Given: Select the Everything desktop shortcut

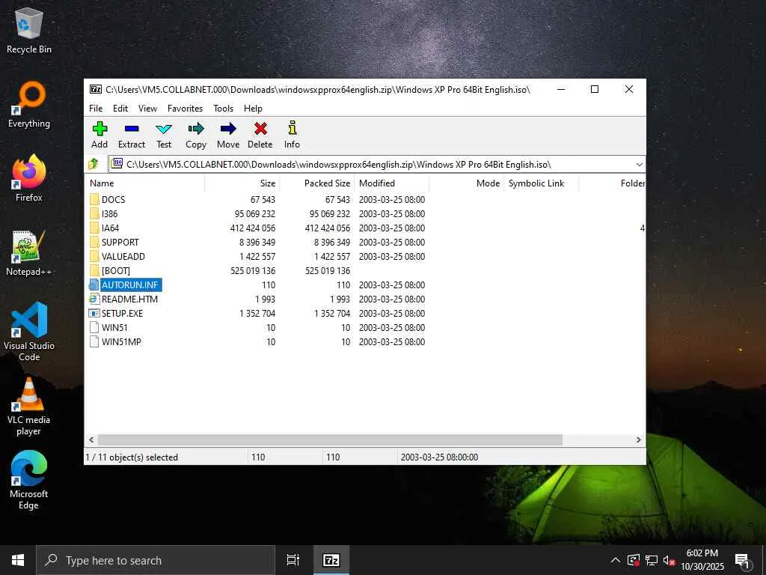Looking at the screenshot, I should [29, 105].
